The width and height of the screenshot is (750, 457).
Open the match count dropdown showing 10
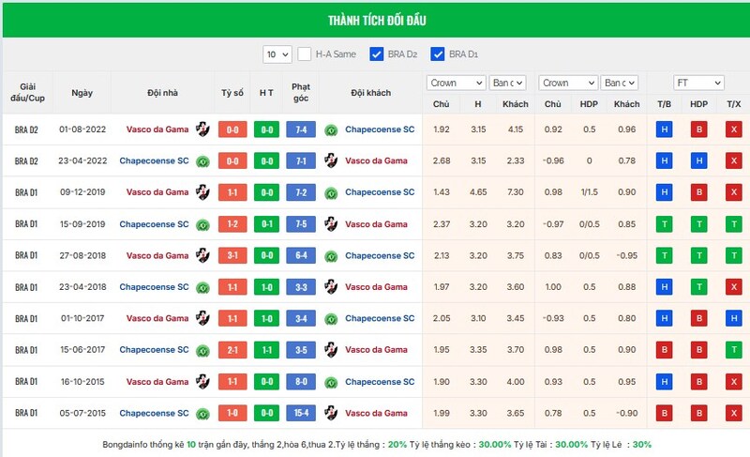(277, 54)
